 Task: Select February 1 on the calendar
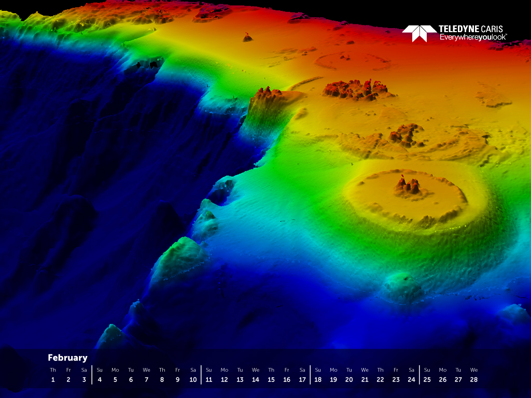coord(53,379)
